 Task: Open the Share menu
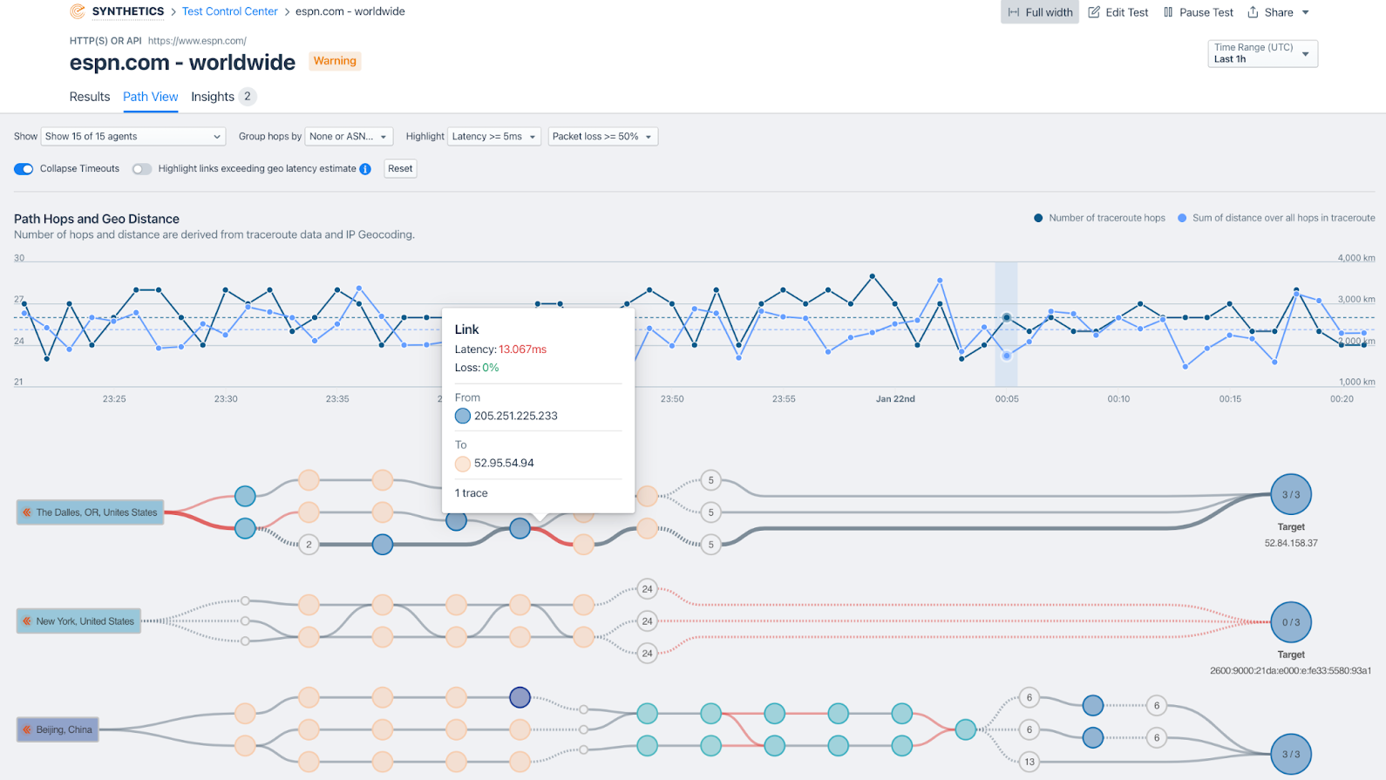pyautogui.click(x=1278, y=12)
